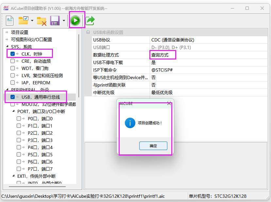Viewport: 271px width, 202px height.
Task: Open dropdown arrow beside save icon
Action: (x=64, y=21)
